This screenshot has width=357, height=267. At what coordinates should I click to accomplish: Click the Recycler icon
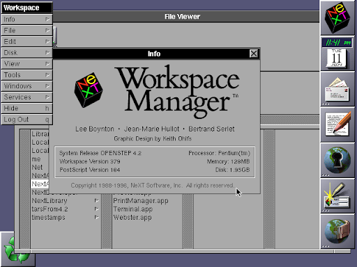[x=17, y=250]
